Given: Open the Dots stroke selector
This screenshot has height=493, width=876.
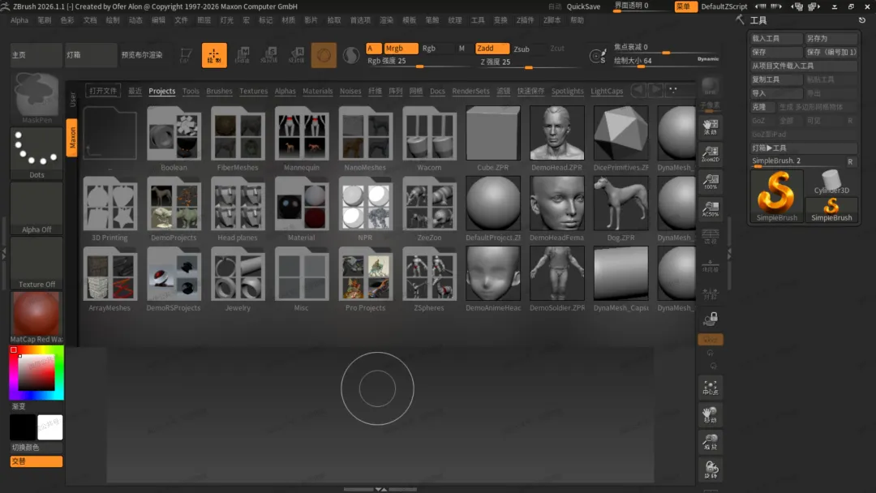Looking at the screenshot, I should click(36, 153).
